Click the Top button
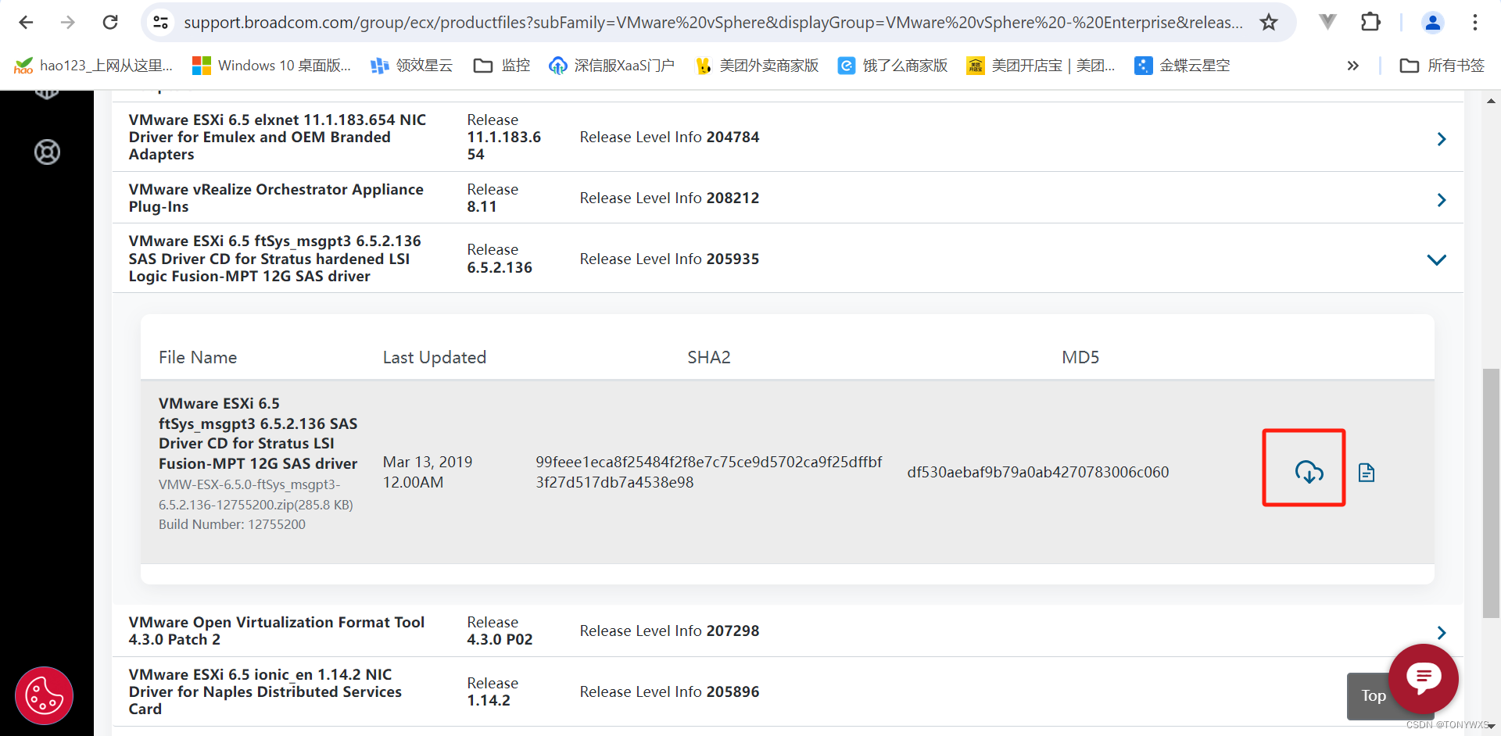 coord(1372,695)
